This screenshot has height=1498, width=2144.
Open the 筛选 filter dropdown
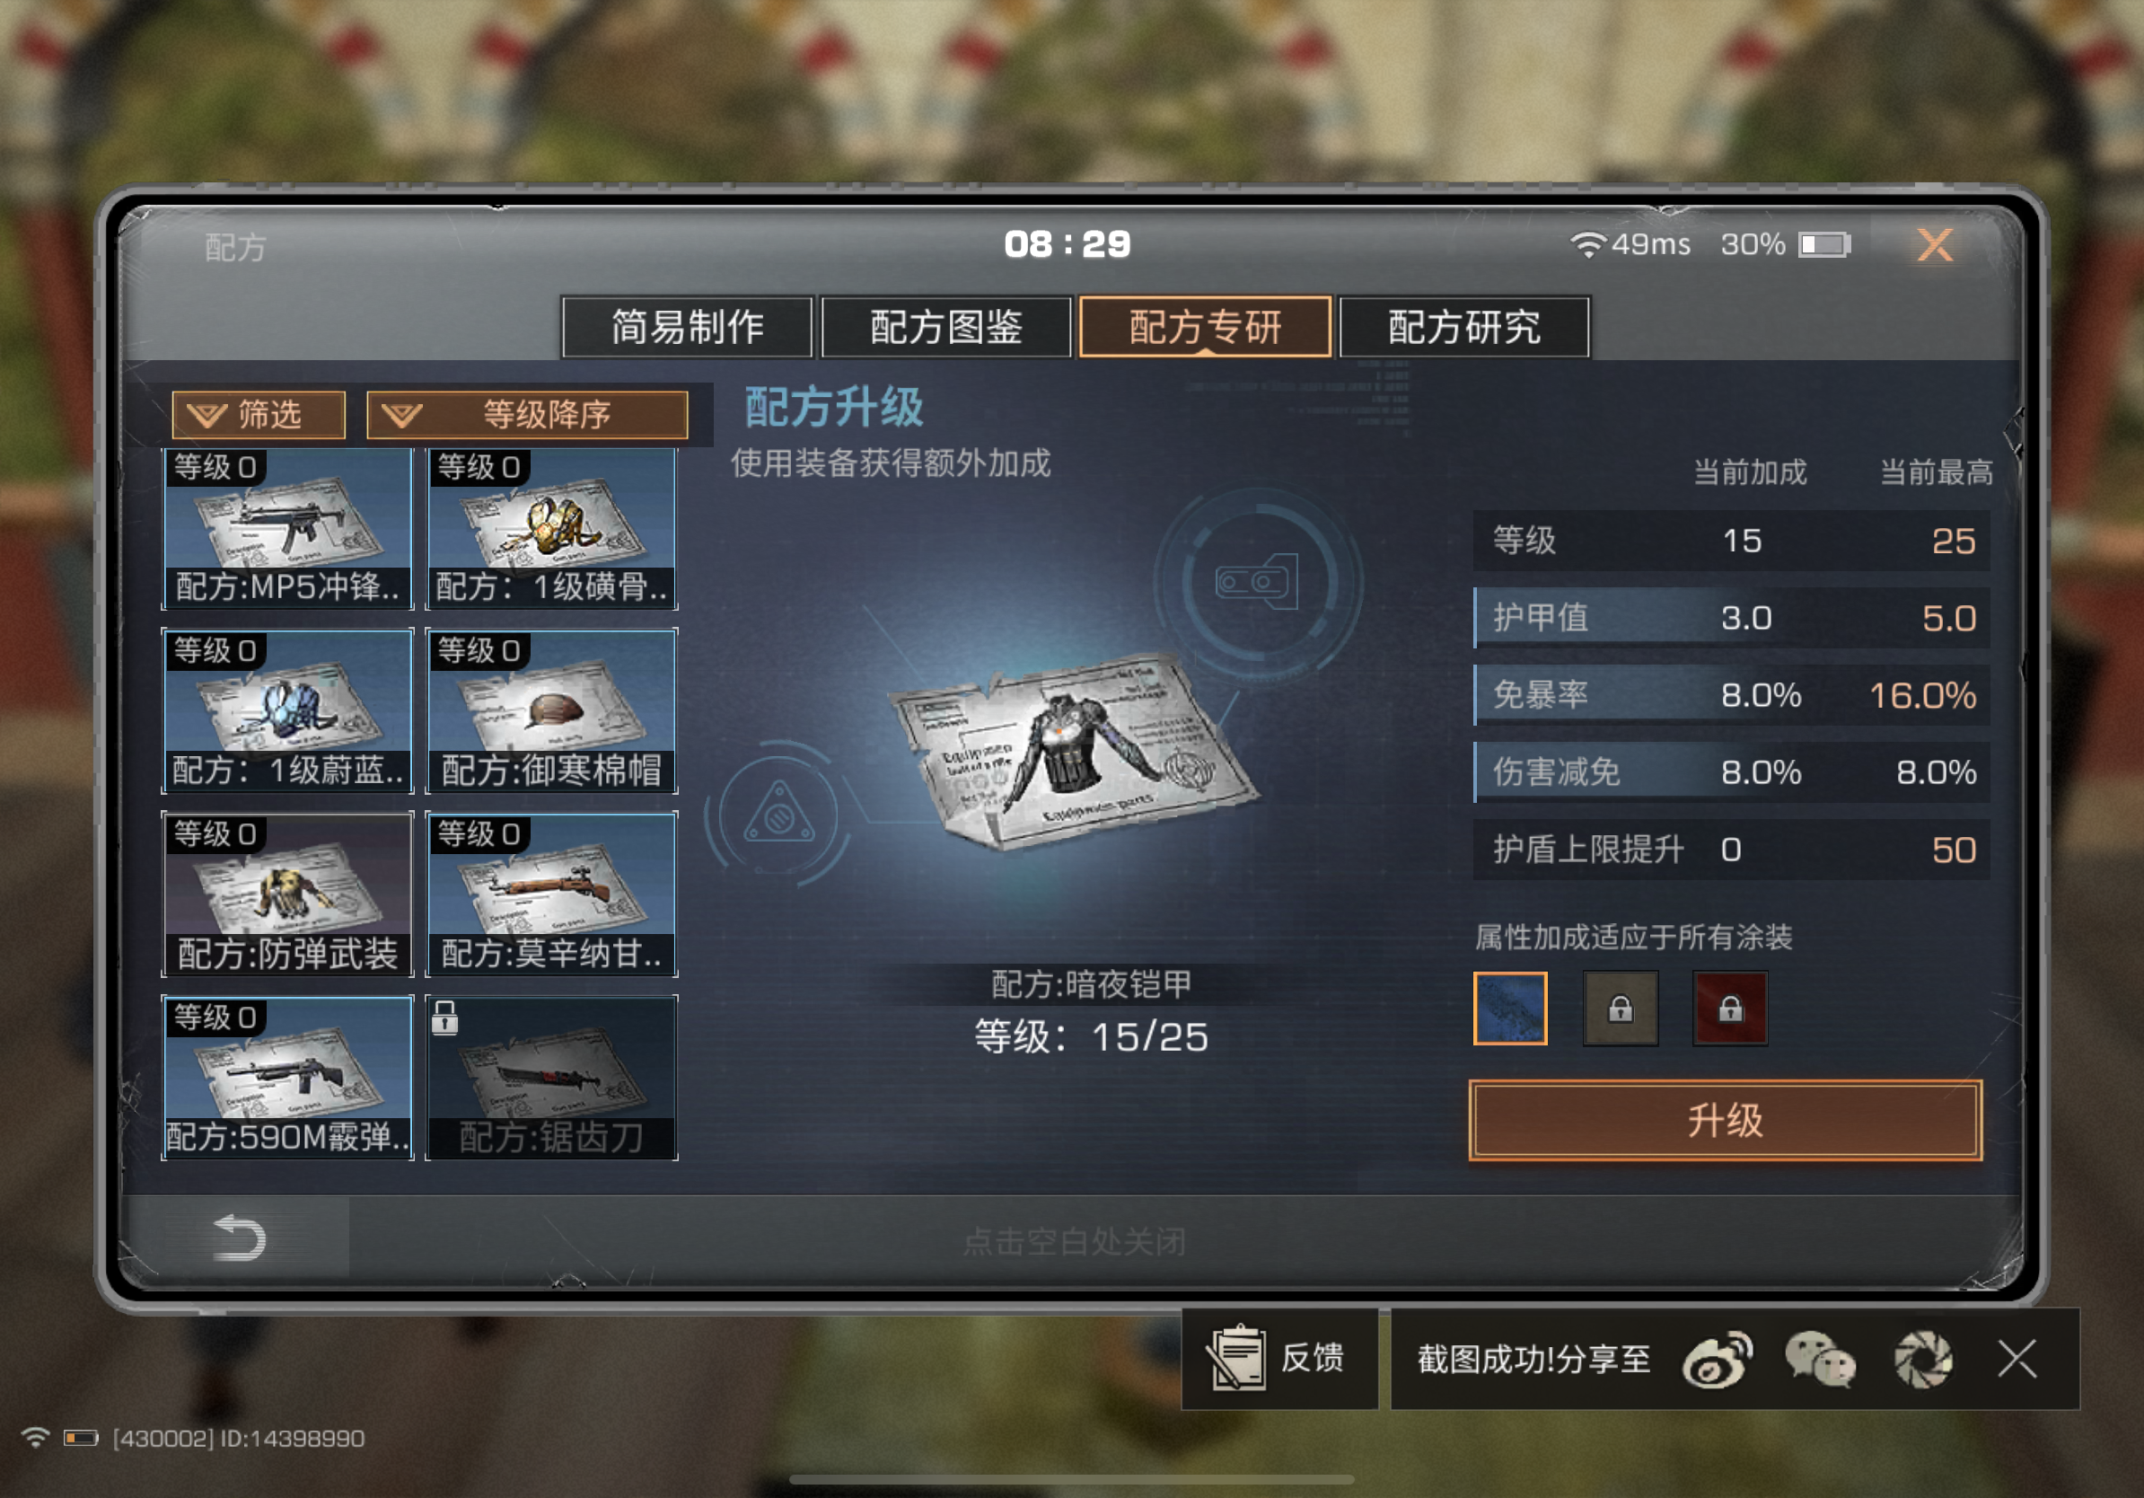point(259,415)
